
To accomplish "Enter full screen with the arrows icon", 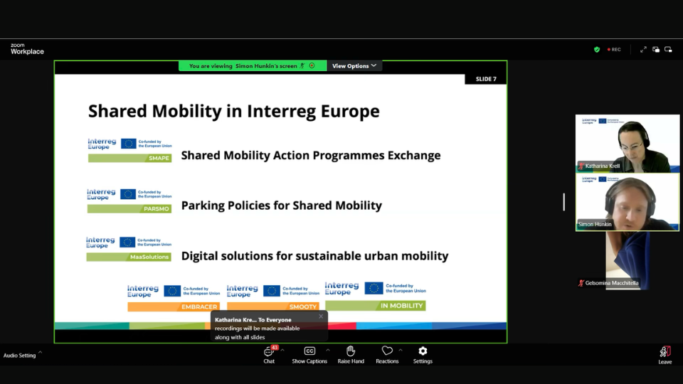I will [643, 50].
